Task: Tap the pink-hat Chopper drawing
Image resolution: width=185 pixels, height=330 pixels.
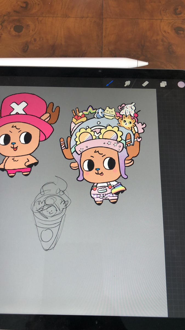Action: (x=27, y=135)
